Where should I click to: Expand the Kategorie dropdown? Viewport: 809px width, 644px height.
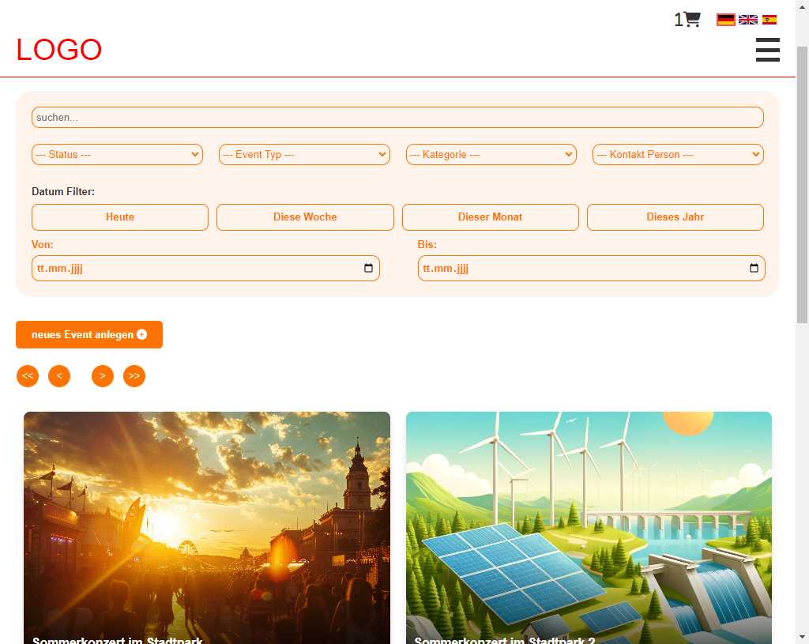click(491, 155)
